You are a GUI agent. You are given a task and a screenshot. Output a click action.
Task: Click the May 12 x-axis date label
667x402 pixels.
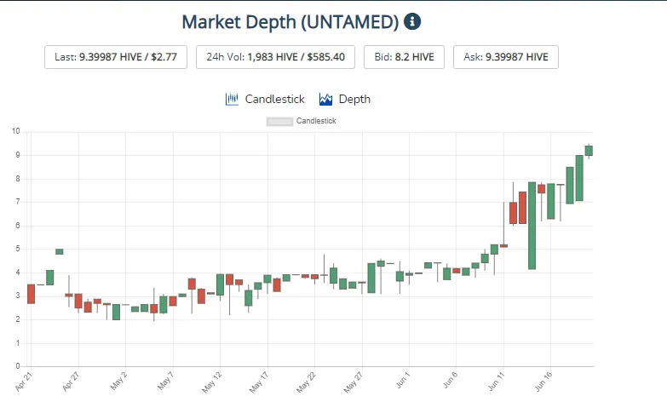(x=212, y=382)
